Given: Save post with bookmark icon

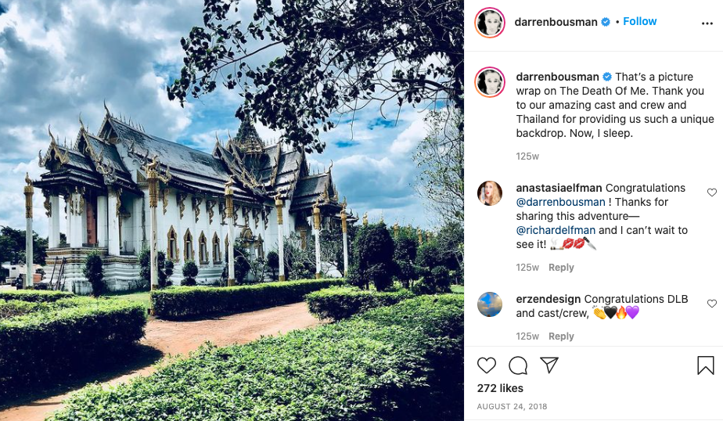Looking at the screenshot, I should click(x=706, y=365).
